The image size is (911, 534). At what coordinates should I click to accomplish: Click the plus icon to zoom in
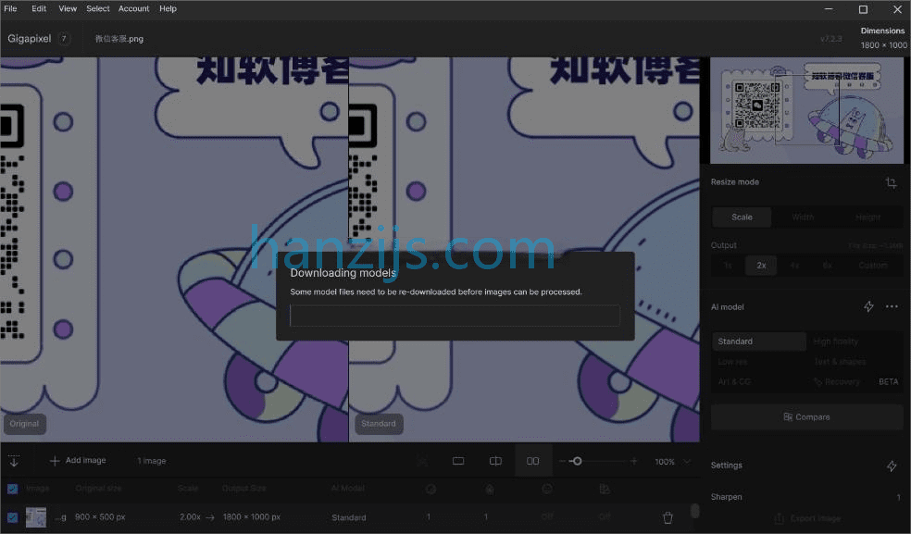(x=633, y=461)
